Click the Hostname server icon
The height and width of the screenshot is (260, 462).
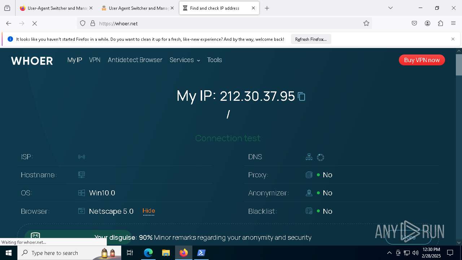82,175
